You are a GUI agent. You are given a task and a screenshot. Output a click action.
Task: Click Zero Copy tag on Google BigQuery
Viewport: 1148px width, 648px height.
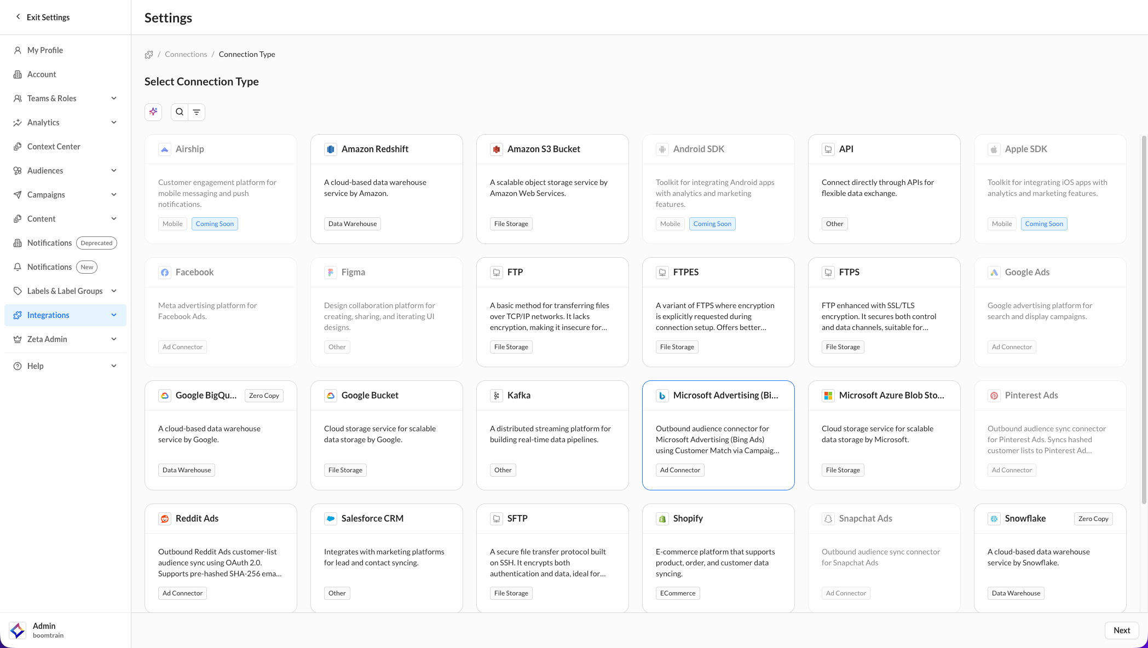tap(264, 396)
